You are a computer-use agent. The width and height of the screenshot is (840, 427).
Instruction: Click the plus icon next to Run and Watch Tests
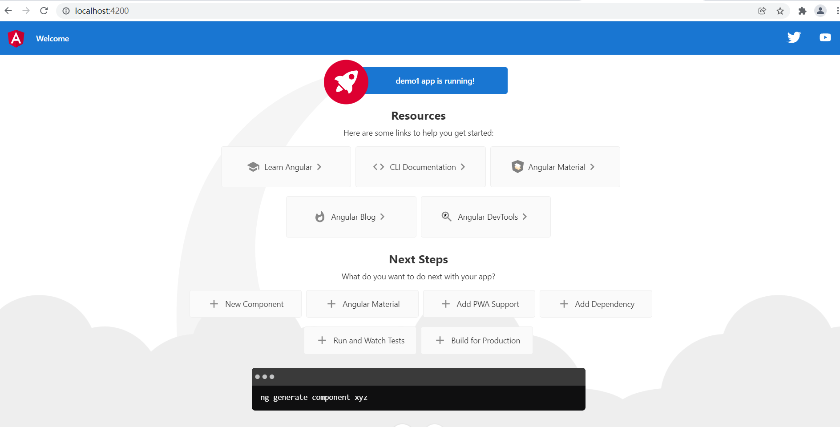pyautogui.click(x=322, y=340)
